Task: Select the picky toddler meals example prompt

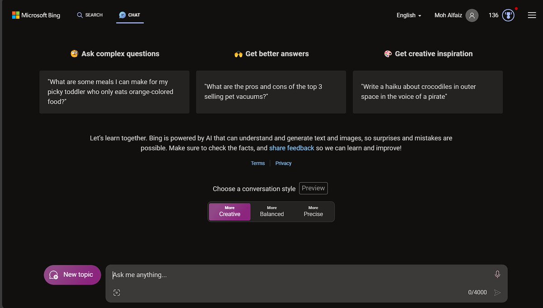Action: (114, 92)
